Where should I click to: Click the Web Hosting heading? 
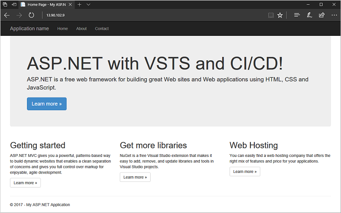tap(254, 145)
